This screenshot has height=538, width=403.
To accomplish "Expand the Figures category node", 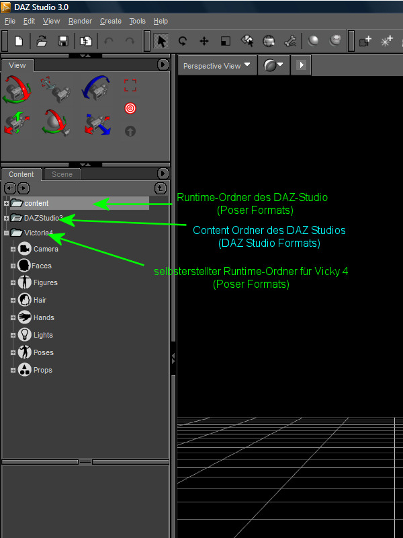I will tap(13, 283).
